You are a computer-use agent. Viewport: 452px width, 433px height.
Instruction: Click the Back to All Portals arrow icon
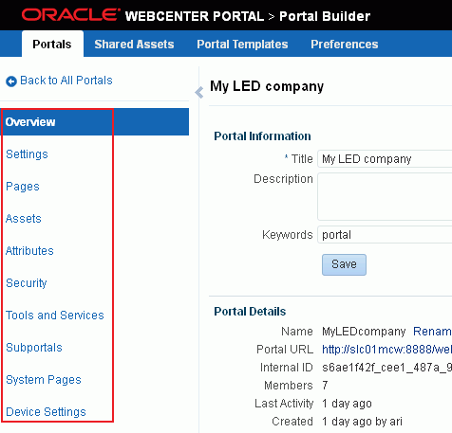click(11, 81)
